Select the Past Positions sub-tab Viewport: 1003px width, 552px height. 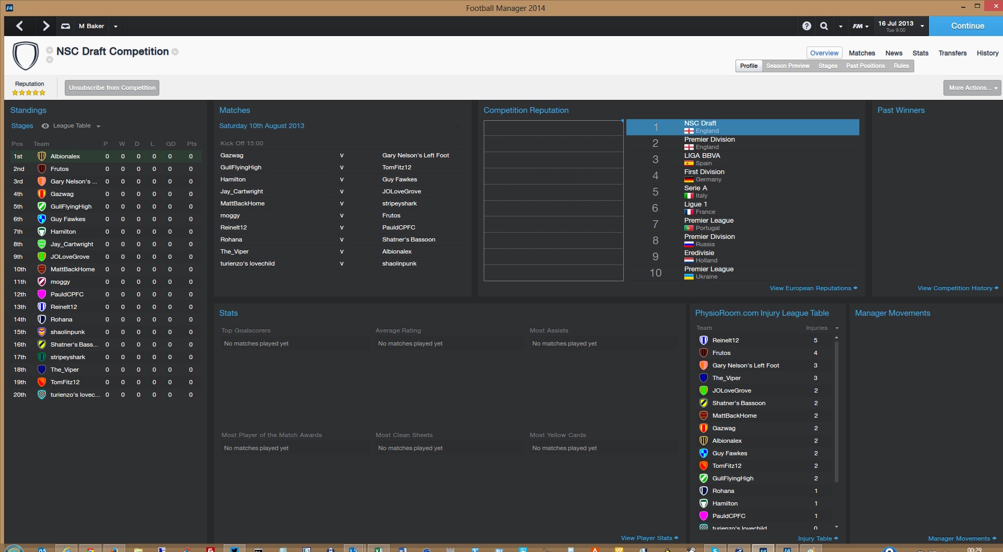(865, 66)
